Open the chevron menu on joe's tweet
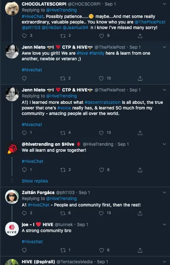 164,224
